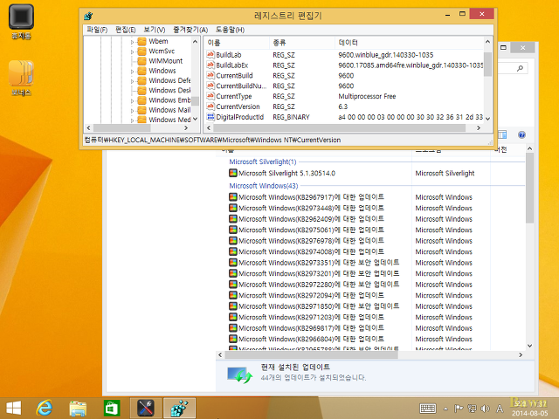Open the Windows Start button

coord(14,408)
